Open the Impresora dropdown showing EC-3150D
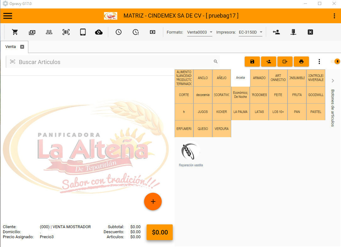 (250, 32)
